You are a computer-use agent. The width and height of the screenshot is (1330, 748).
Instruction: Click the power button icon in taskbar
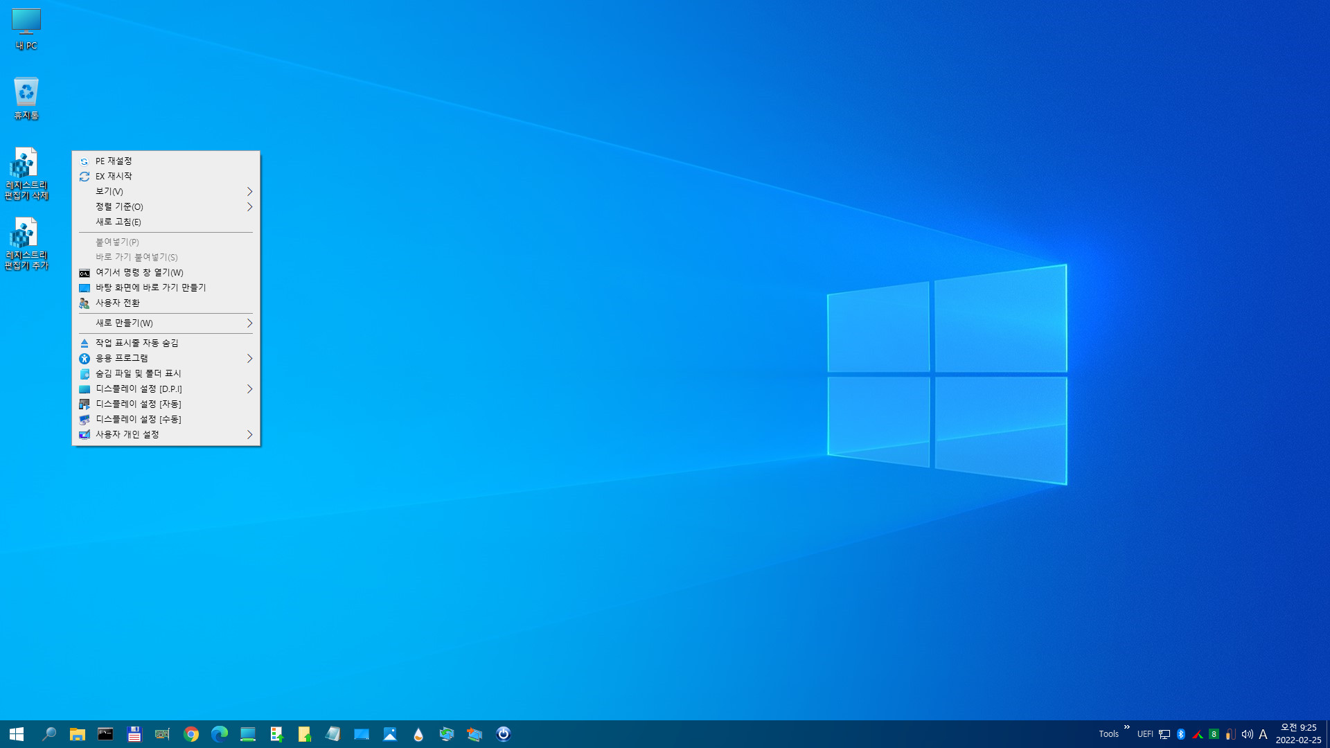click(x=504, y=734)
